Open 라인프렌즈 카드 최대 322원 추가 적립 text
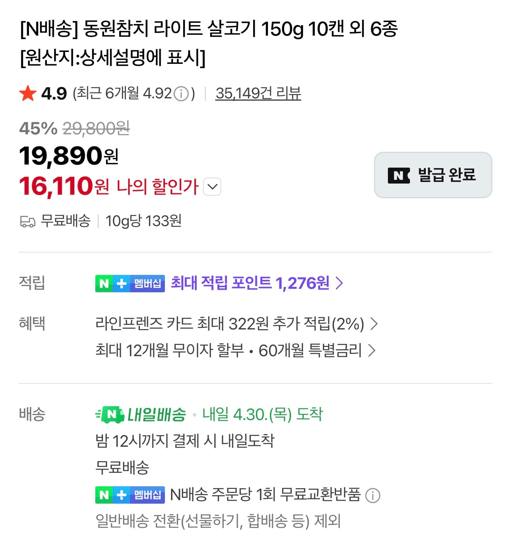 (230, 324)
